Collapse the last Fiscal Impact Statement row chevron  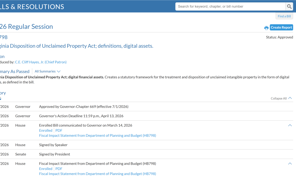click(x=290, y=164)
